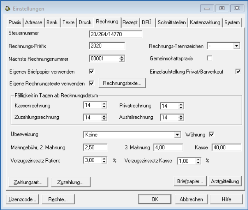Click the Mahngebühr 3. Mahnung field

pos(168,147)
